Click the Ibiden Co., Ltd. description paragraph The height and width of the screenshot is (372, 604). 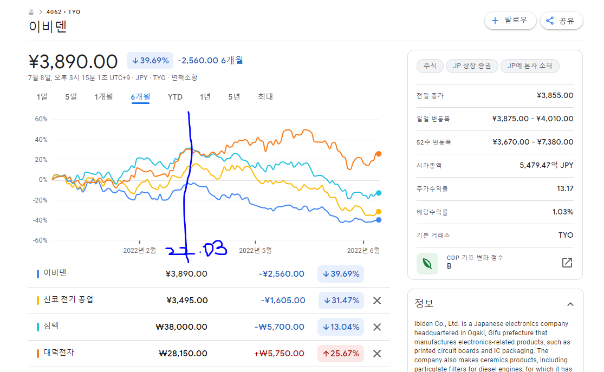click(x=493, y=346)
